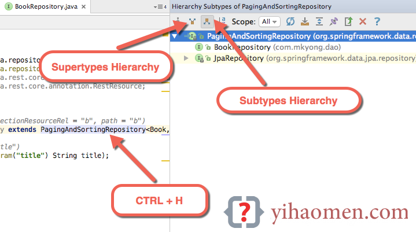Sort hierarchy items alphabetically

[222, 21]
